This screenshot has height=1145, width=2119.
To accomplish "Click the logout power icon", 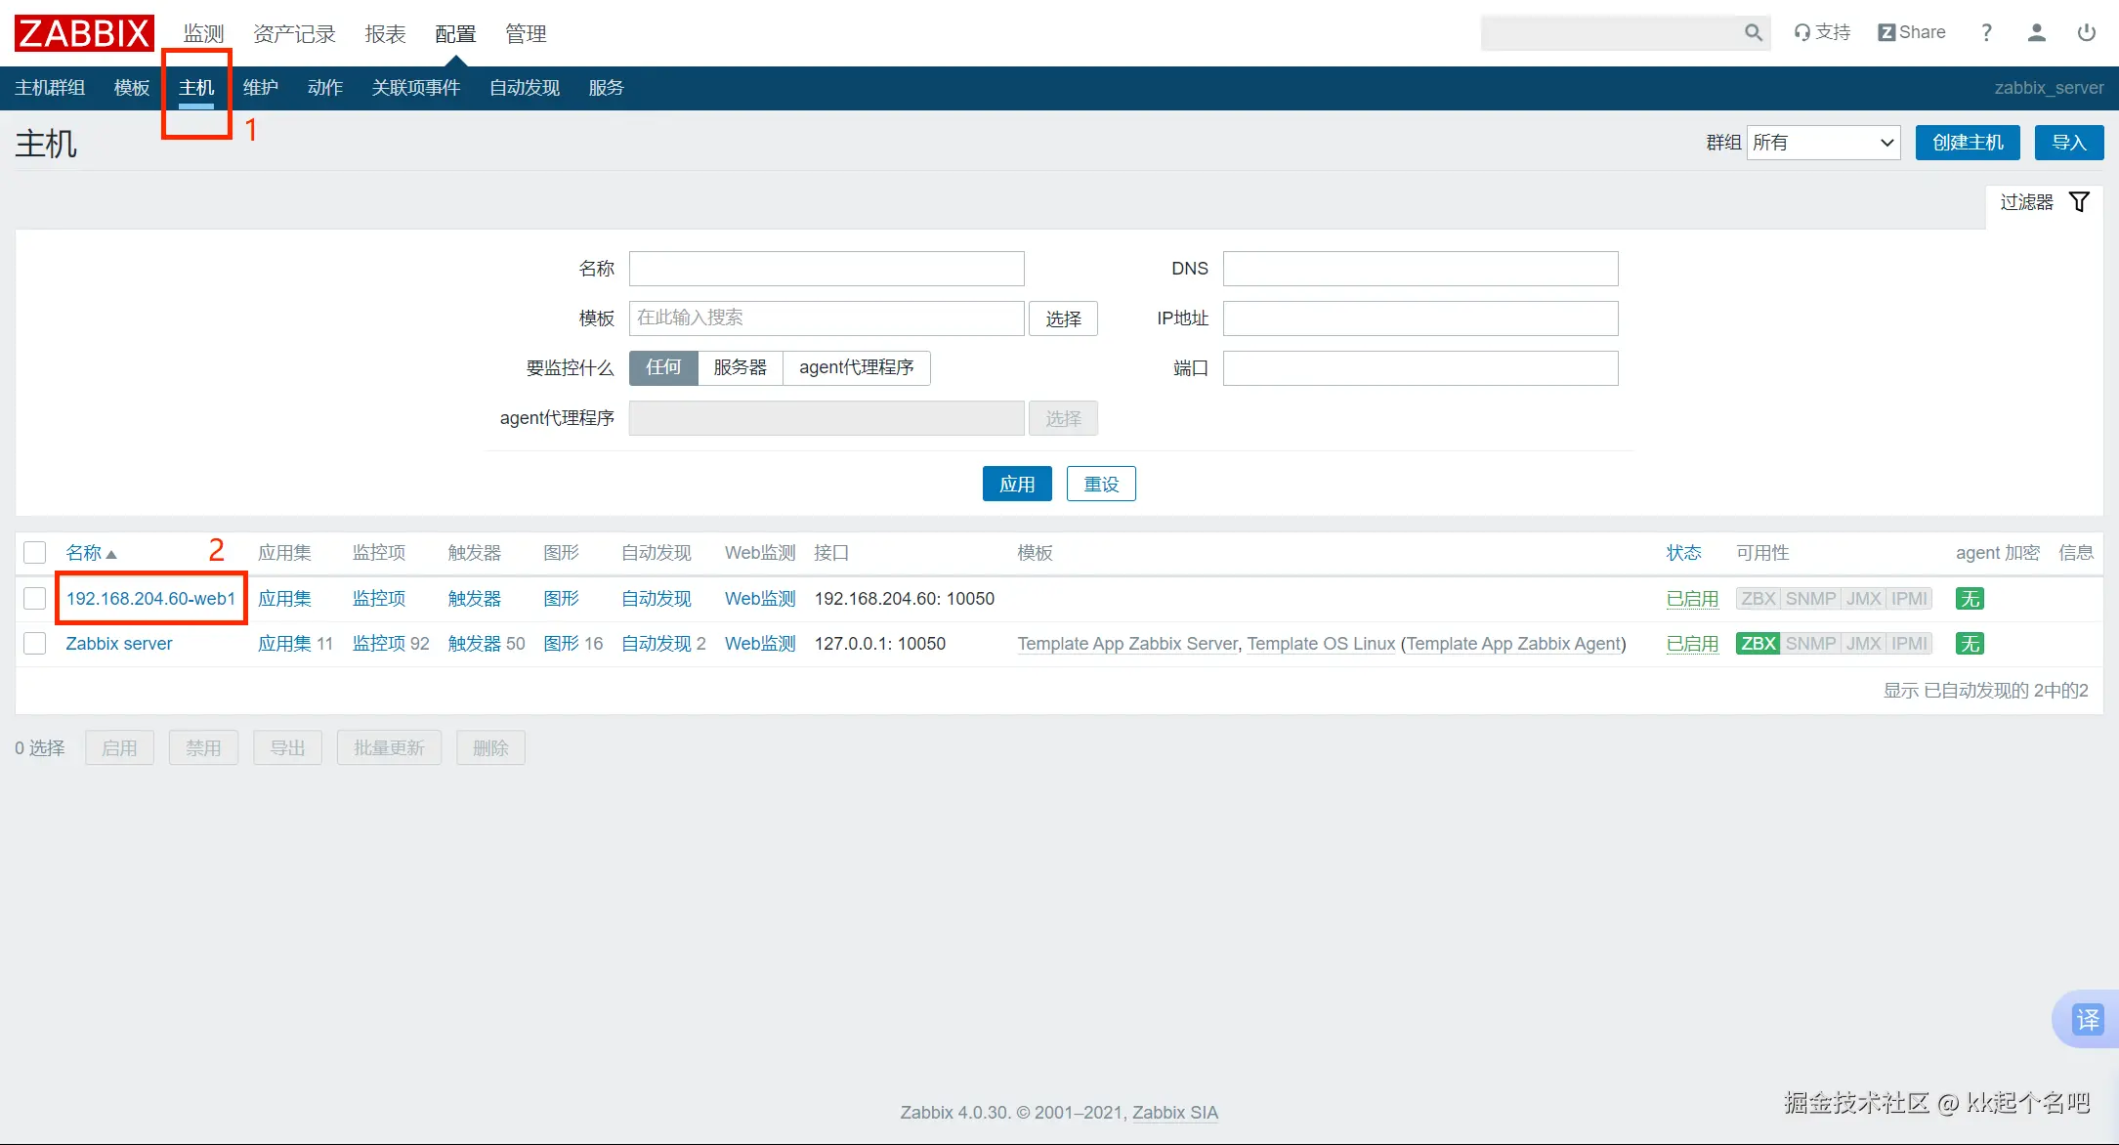I will (x=2087, y=33).
